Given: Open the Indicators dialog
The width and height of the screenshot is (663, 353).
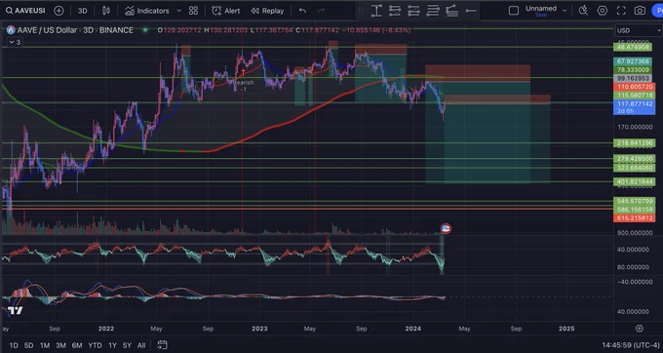Looking at the screenshot, I should click(146, 11).
